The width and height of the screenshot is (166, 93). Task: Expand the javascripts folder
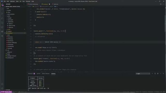[x=10, y=20]
